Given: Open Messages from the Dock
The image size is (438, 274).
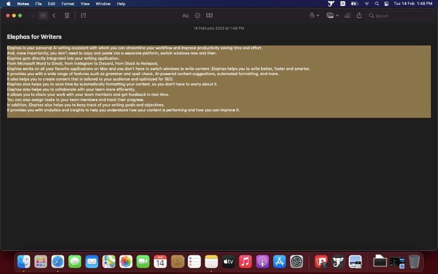Looking at the screenshot, I should tap(75, 262).
